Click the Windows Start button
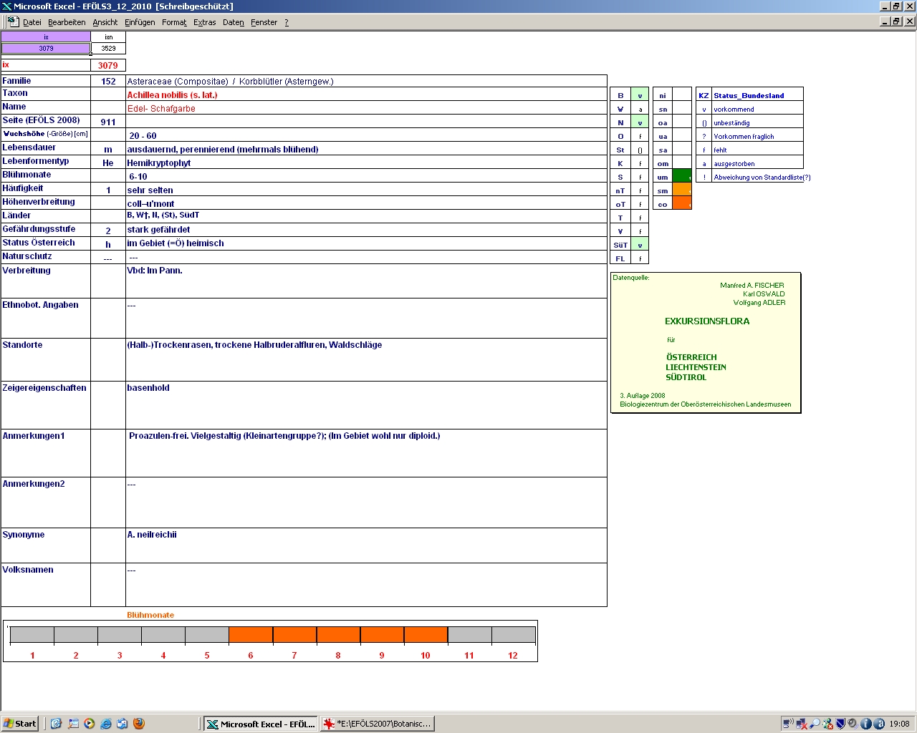 pyautogui.click(x=20, y=724)
